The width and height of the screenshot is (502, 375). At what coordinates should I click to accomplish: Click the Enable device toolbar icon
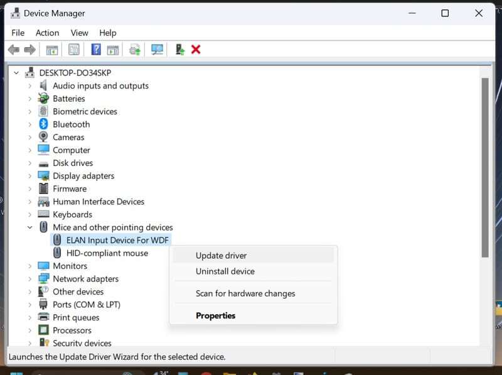click(x=180, y=50)
